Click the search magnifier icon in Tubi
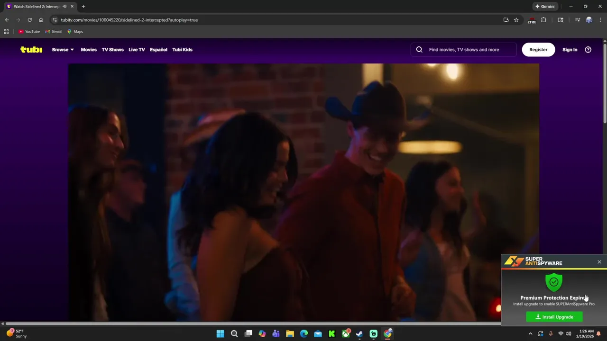 pyautogui.click(x=419, y=49)
